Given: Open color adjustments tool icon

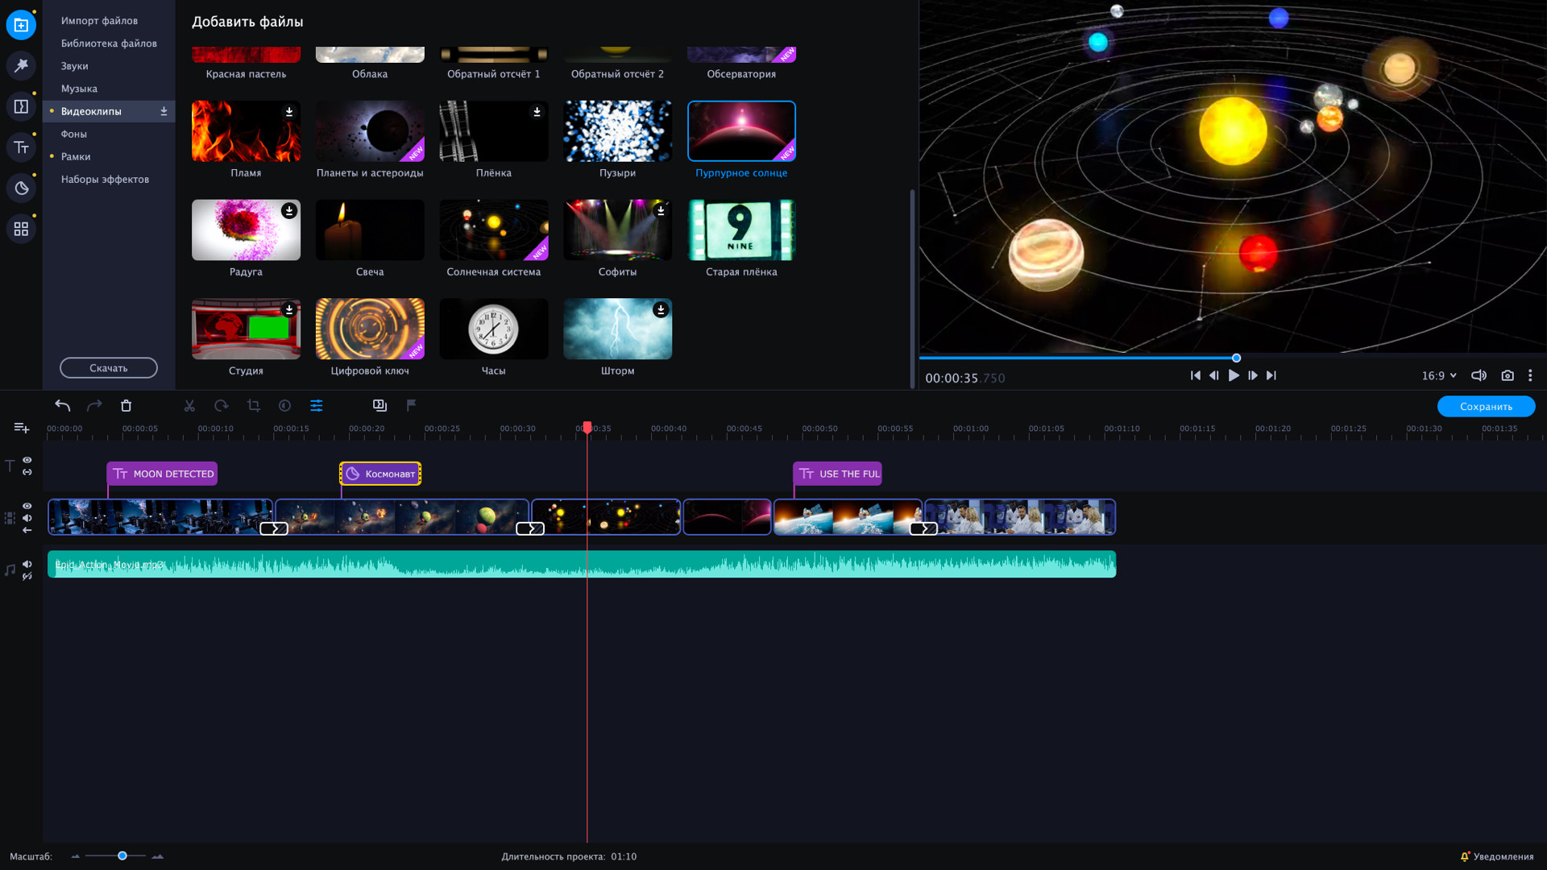Looking at the screenshot, I should (x=284, y=406).
